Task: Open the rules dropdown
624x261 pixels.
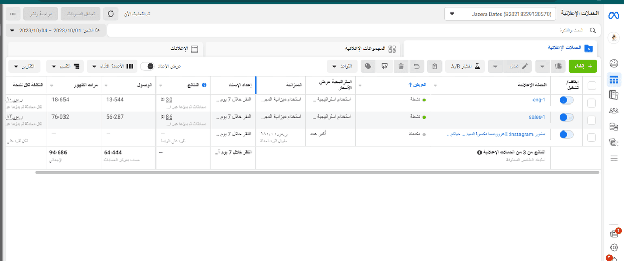Action: pos(343,66)
